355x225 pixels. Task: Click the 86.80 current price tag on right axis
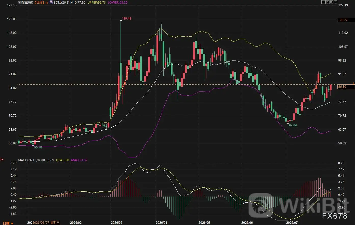[346, 87]
